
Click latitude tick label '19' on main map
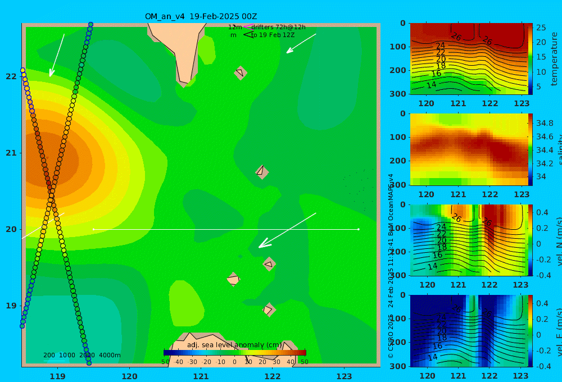[x=11, y=306]
